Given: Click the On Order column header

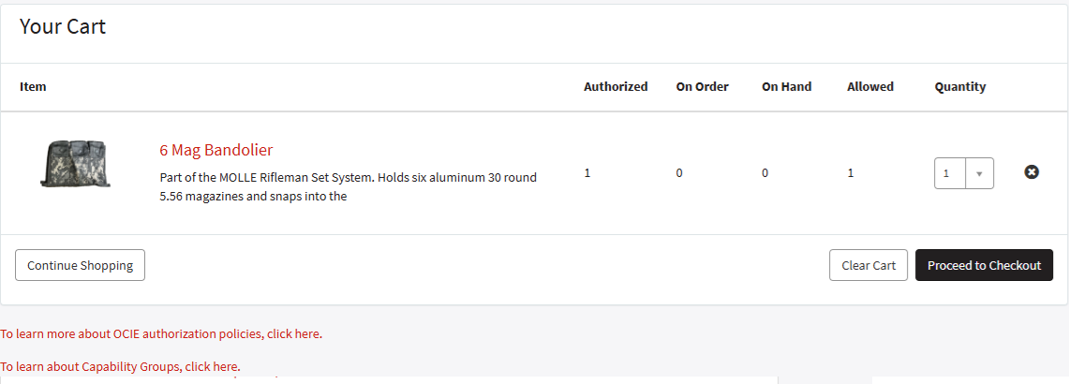Looking at the screenshot, I should [x=703, y=87].
